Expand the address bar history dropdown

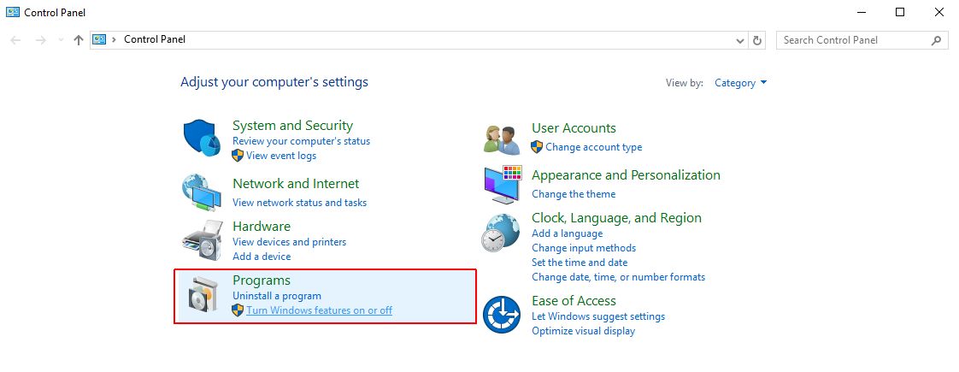[740, 40]
